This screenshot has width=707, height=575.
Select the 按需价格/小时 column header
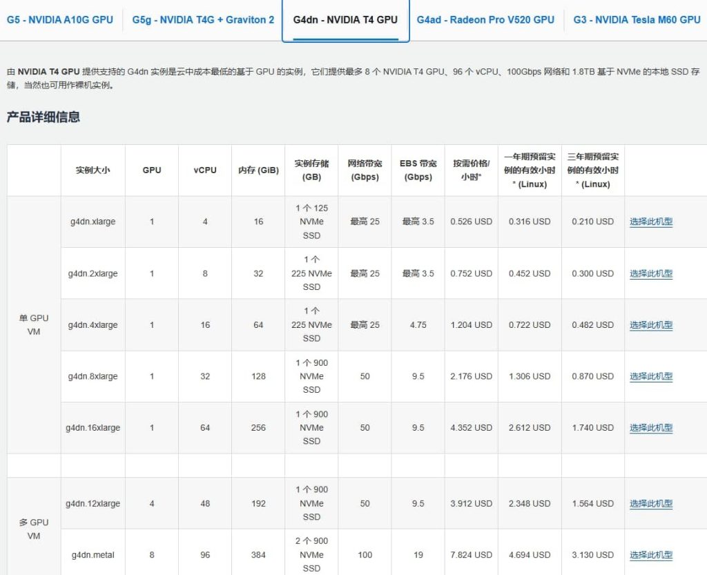point(471,170)
